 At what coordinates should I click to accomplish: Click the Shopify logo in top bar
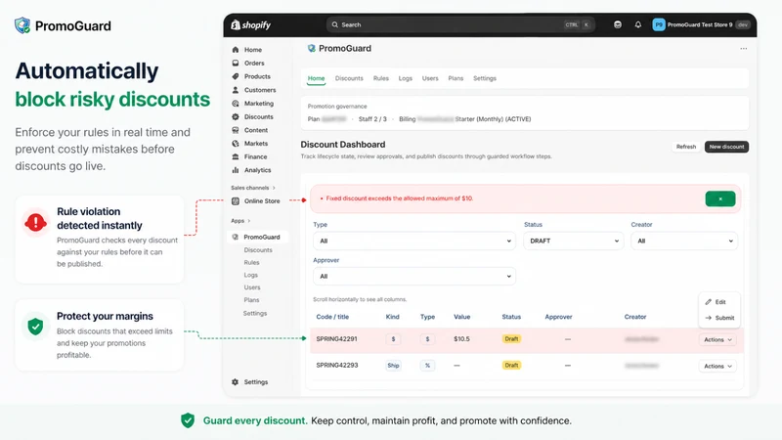point(250,25)
